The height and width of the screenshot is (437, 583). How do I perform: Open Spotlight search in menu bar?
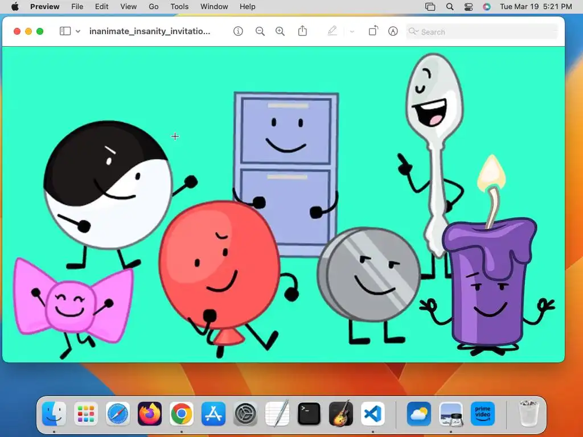click(x=450, y=7)
